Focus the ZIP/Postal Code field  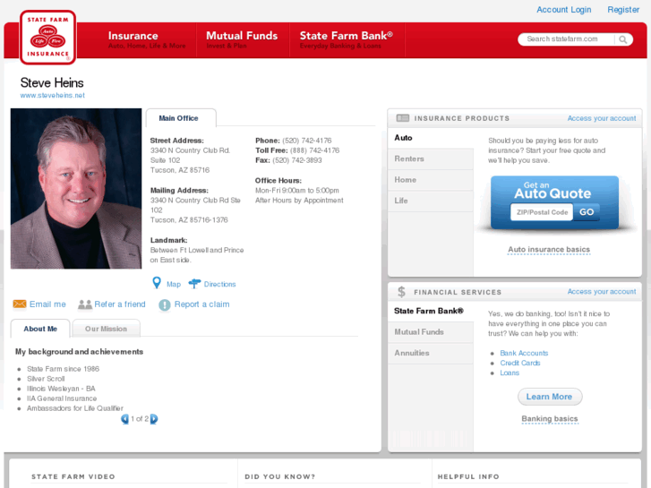point(542,212)
